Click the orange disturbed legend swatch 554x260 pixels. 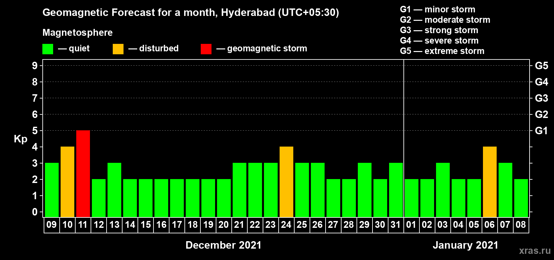click(x=118, y=49)
